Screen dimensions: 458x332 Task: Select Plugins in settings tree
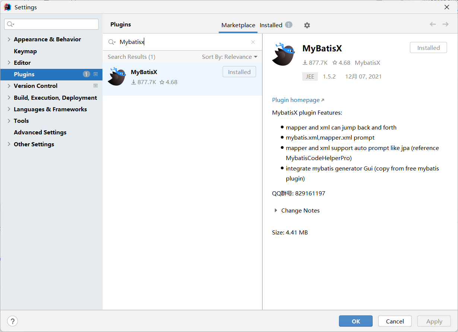click(51, 74)
